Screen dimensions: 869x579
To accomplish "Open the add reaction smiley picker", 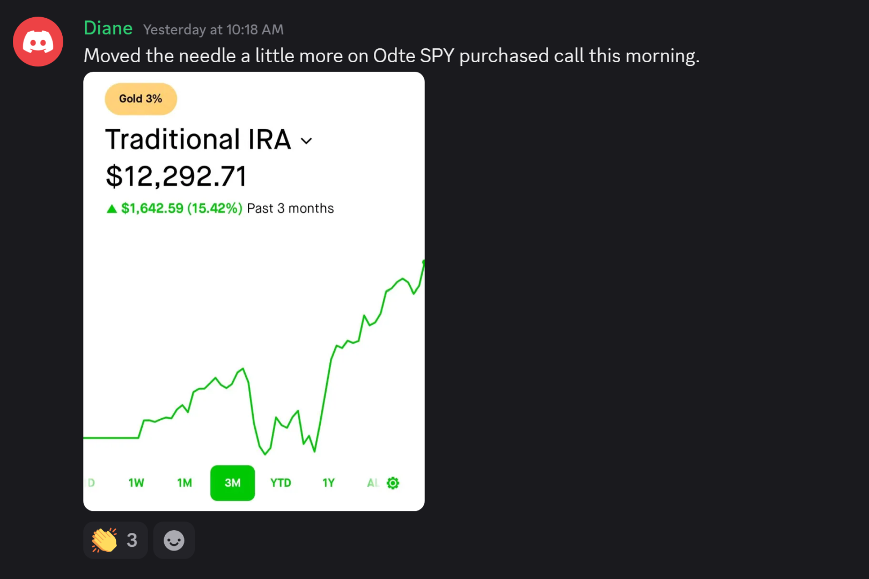I will tap(174, 540).
